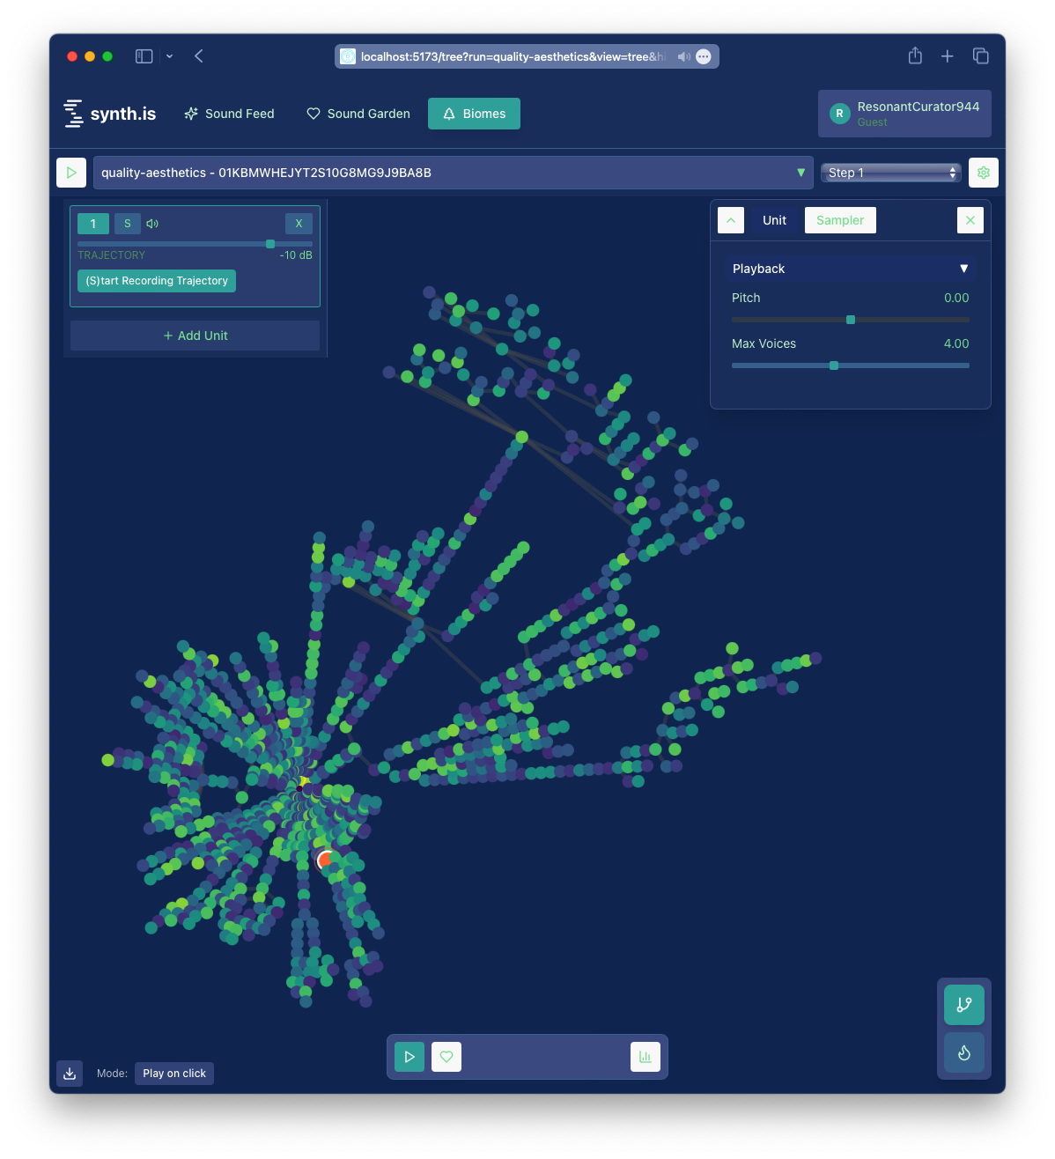This screenshot has height=1159, width=1055.
Task: Toggle the unit speaker mute icon
Action: 152,224
